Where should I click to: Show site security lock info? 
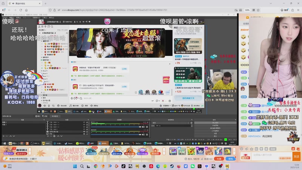54,10
